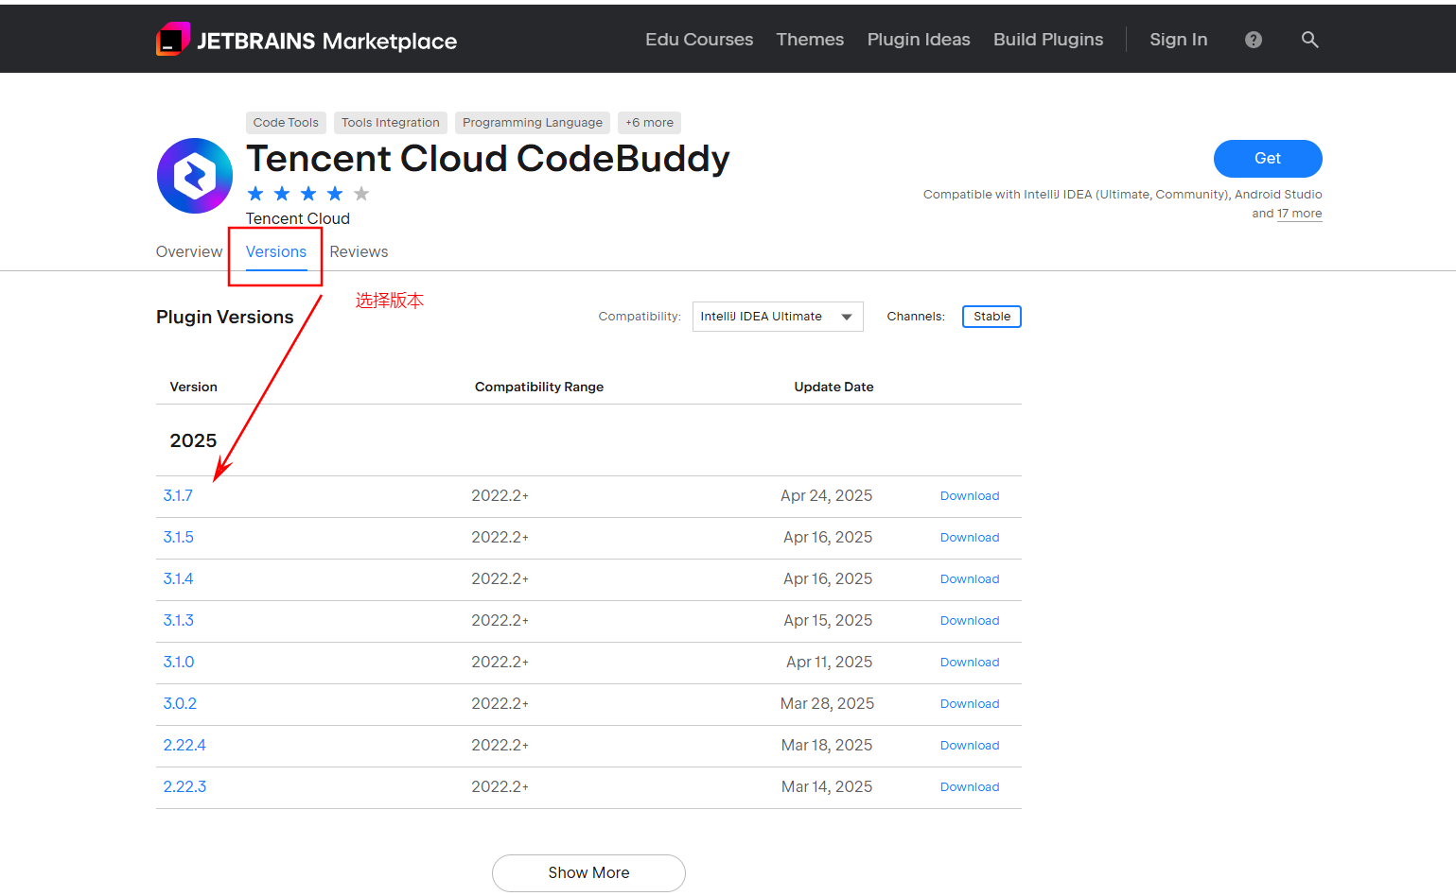Viewport: 1456px width, 896px height.
Task: Download version 2.22.3
Action: coord(970,787)
